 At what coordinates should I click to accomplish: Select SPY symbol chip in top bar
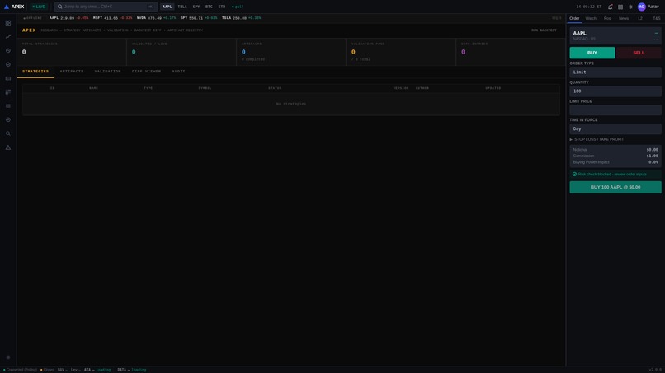coord(196,7)
